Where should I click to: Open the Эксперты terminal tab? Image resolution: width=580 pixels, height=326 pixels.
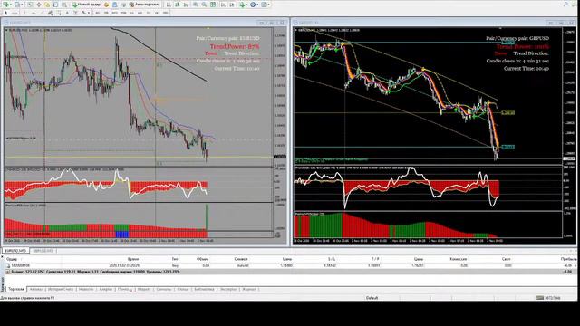(x=228, y=289)
